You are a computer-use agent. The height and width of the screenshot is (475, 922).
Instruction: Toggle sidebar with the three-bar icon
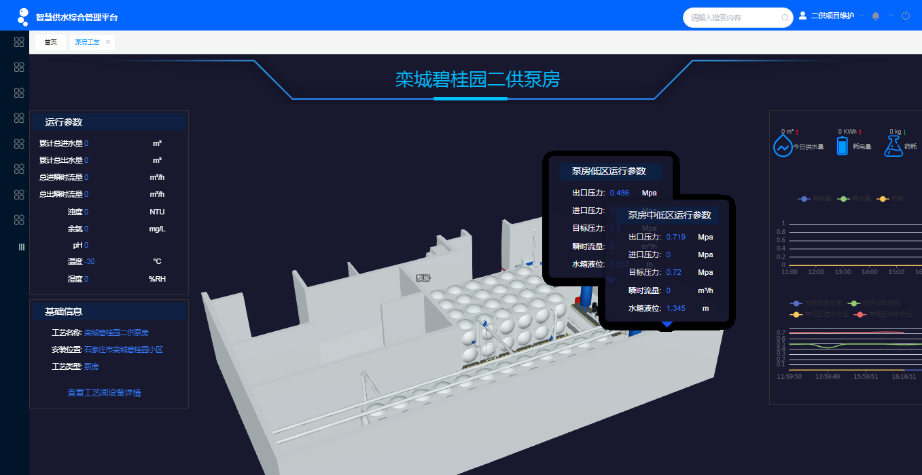[x=21, y=247]
